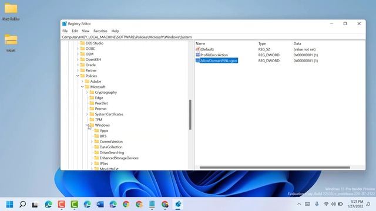
Task: Select the top desktop folder icon
Action: [11, 9]
